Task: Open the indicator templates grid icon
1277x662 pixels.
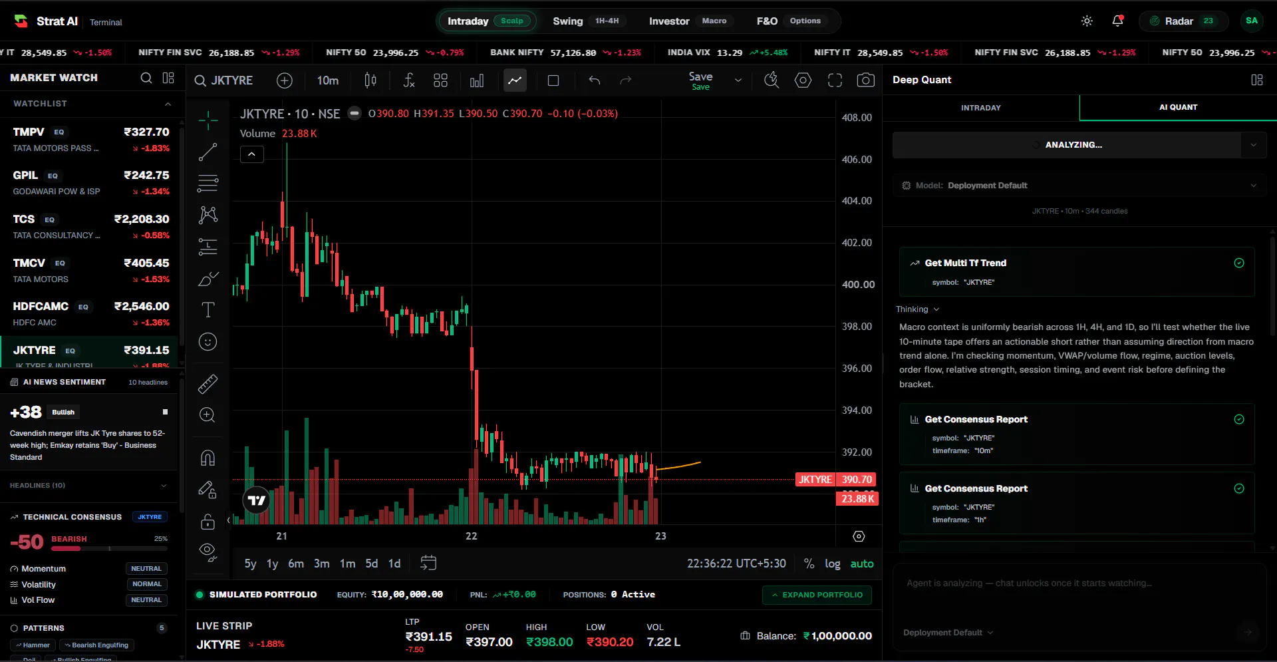Action: (x=440, y=81)
